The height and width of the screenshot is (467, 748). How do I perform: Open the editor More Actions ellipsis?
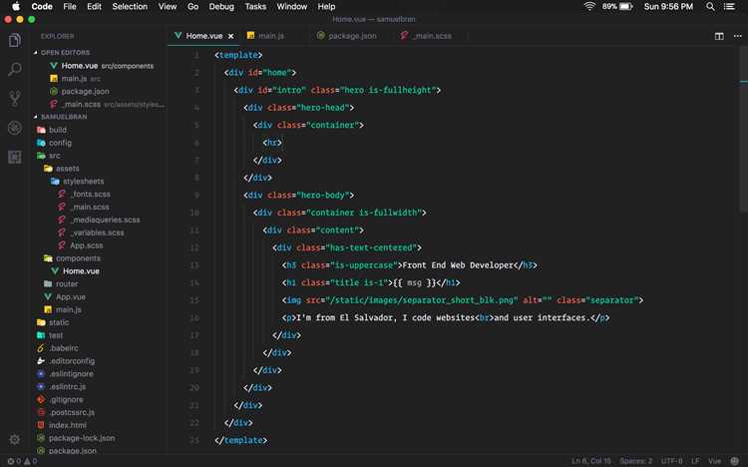pos(737,36)
